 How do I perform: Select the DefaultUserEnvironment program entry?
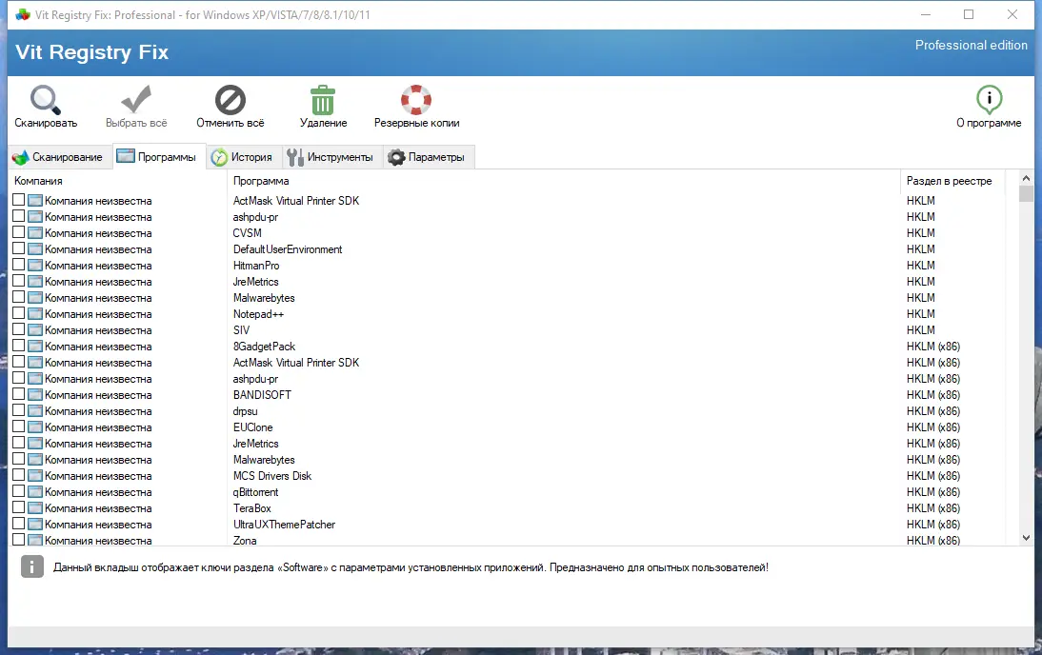[287, 249]
